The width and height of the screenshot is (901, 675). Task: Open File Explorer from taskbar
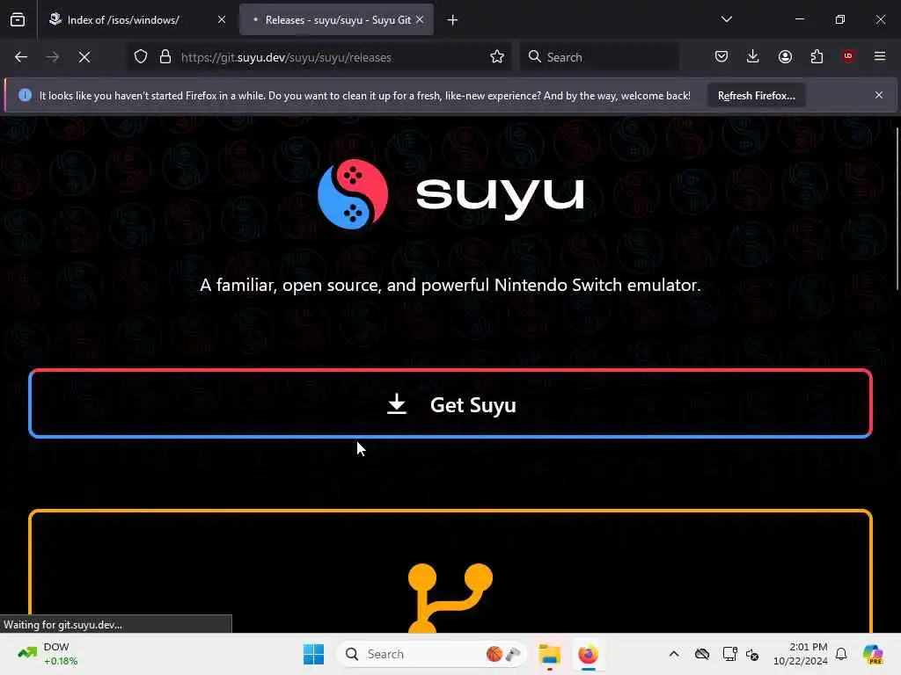coord(550,654)
